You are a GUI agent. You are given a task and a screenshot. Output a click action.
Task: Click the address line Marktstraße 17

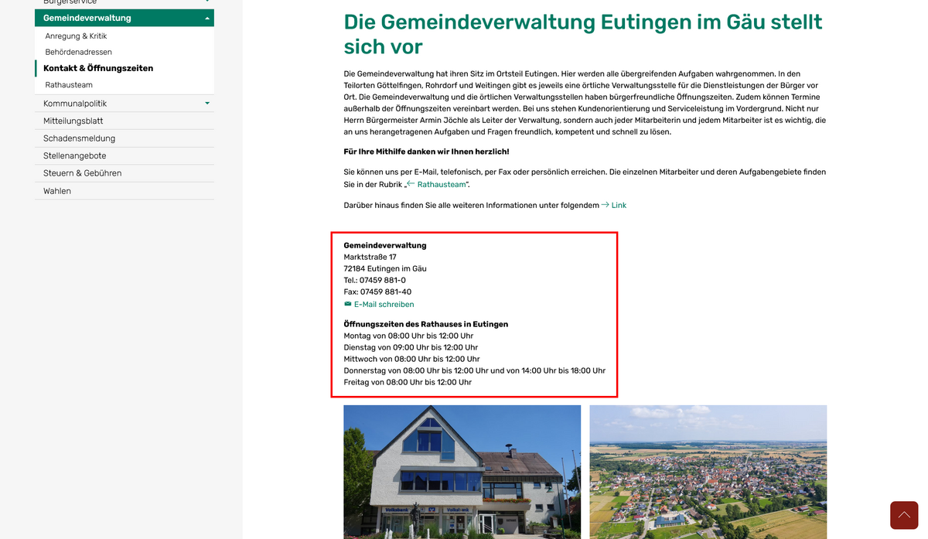pyautogui.click(x=370, y=258)
